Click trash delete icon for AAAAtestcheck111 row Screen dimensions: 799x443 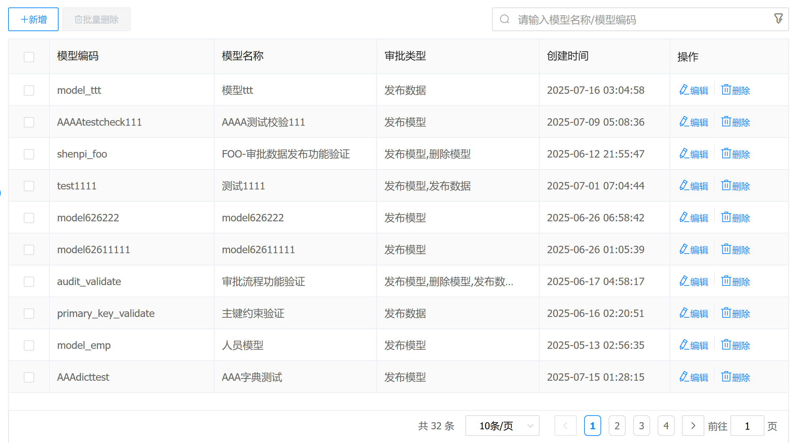726,122
